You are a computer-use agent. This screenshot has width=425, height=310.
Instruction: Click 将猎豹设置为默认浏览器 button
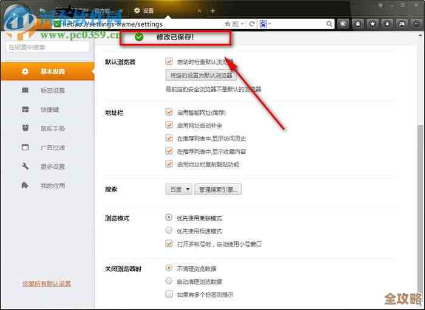click(x=201, y=76)
